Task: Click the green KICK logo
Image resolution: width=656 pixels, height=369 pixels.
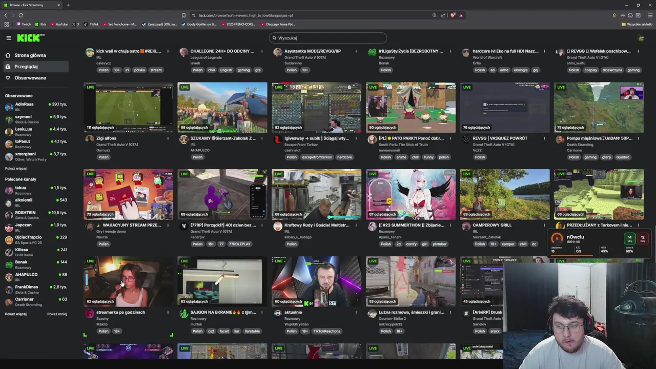Action: coord(30,38)
